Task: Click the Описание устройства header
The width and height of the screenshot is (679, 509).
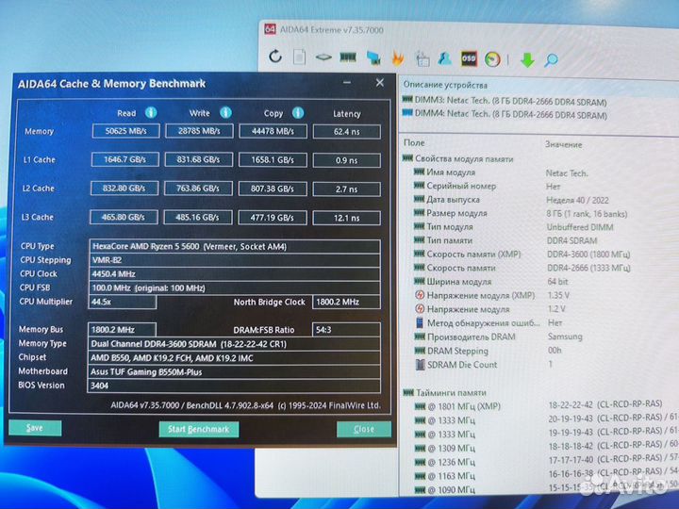Action: pyautogui.click(x=445, y=85)
